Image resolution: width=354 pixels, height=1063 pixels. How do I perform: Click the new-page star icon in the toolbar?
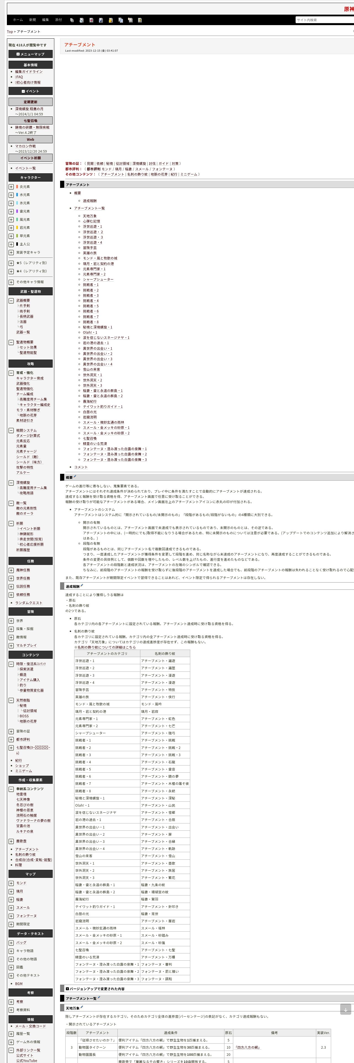pos(130,20)
